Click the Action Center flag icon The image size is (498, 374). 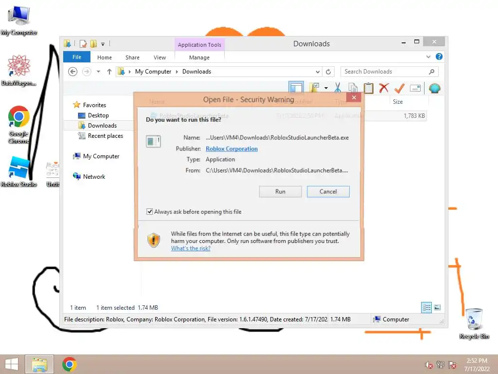(x=452, y=365)
